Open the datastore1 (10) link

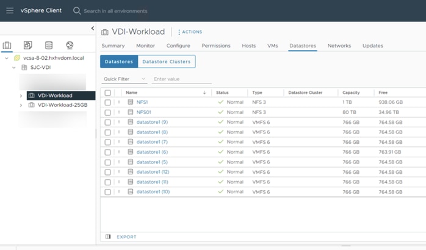[x=153, y=191]
